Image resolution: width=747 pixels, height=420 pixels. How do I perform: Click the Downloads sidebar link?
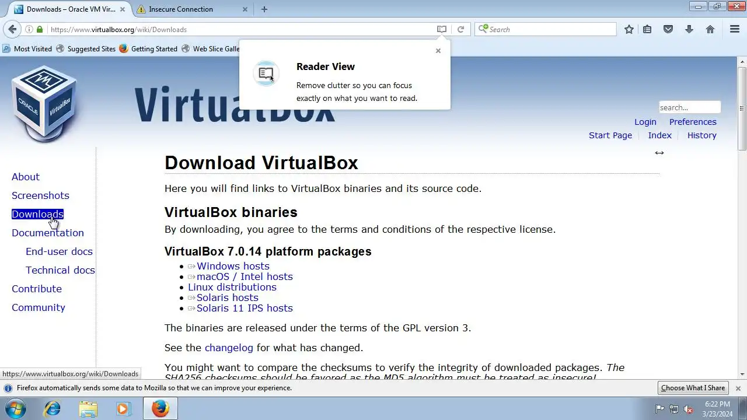[x=37, y=214]
